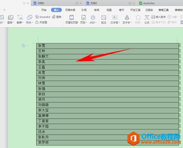183x148 pixels.
Task: Open the 表格工具 ribbon tab
Action: coord(164,10)
